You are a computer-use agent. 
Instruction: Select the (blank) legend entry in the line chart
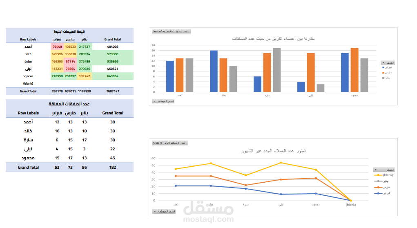coord(384,175)
